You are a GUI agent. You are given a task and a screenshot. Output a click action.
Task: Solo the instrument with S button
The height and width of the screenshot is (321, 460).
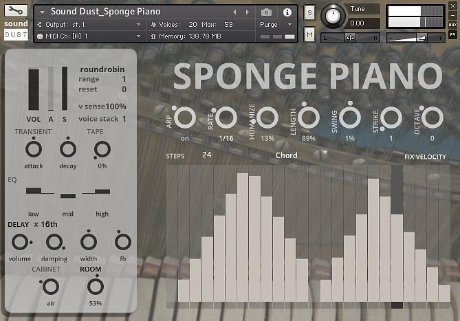pyautogui.click(x=309, y=13)
